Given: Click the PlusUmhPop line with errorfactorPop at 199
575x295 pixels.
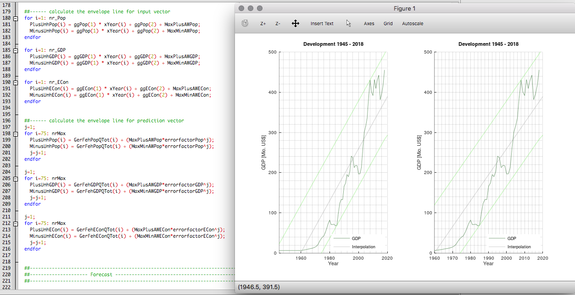Looking at the screenshot, I should pos(122,140).
